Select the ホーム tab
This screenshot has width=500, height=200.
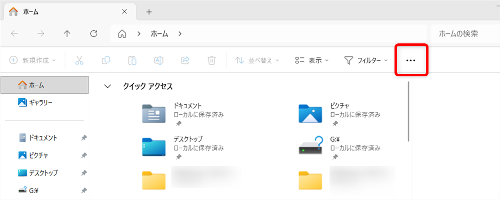69,12
